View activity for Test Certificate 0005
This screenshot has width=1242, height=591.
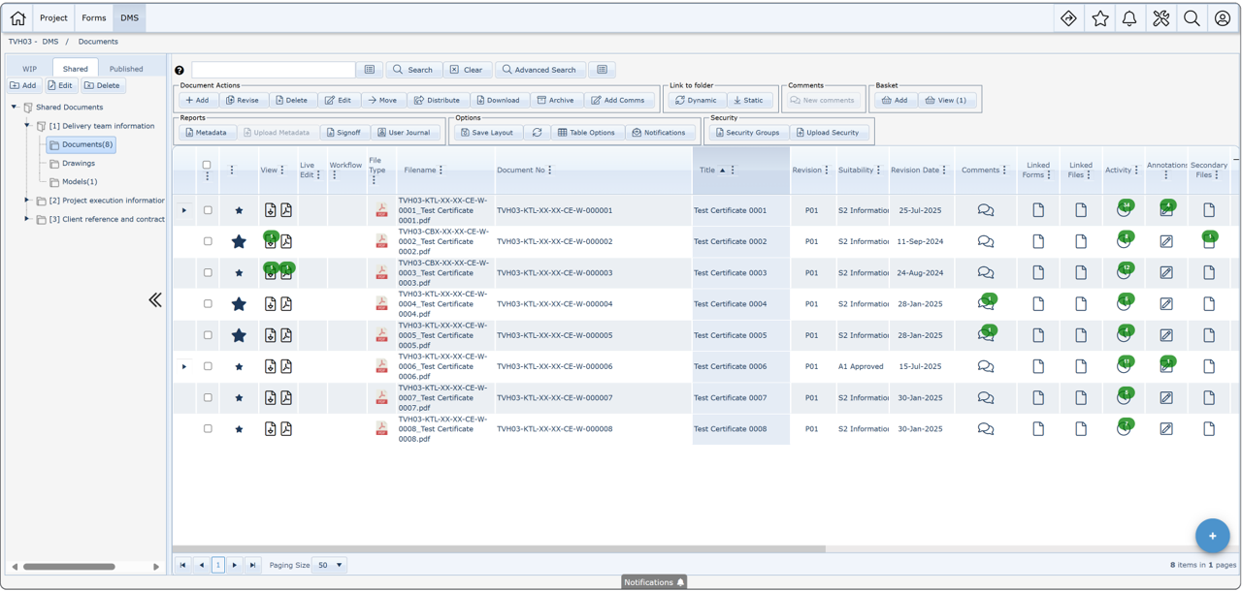point(1125,335)
